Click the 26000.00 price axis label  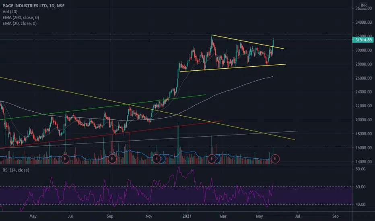[x=363, y=78]
